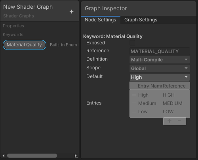The height and width of the screenshot is (160, 198).
Task: Click the add entry plus button
Action: (169, 121)
